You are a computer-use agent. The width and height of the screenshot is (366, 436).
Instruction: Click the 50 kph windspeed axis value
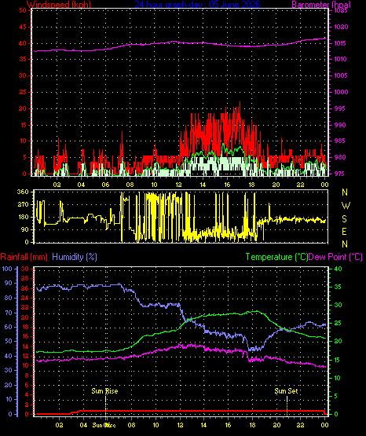(x=23, y=10)
